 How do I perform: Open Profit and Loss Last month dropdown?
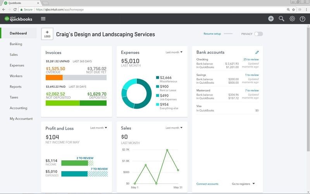(x=98, y=128)
